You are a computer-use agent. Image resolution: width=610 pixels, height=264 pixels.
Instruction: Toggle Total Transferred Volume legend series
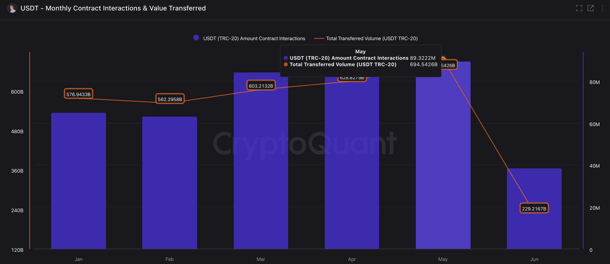click(366, 38)
